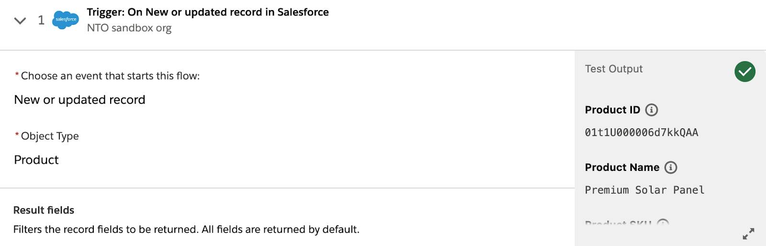766x246 pixels.
Task: Click the Object Type field label
Action: pos(50,136)
